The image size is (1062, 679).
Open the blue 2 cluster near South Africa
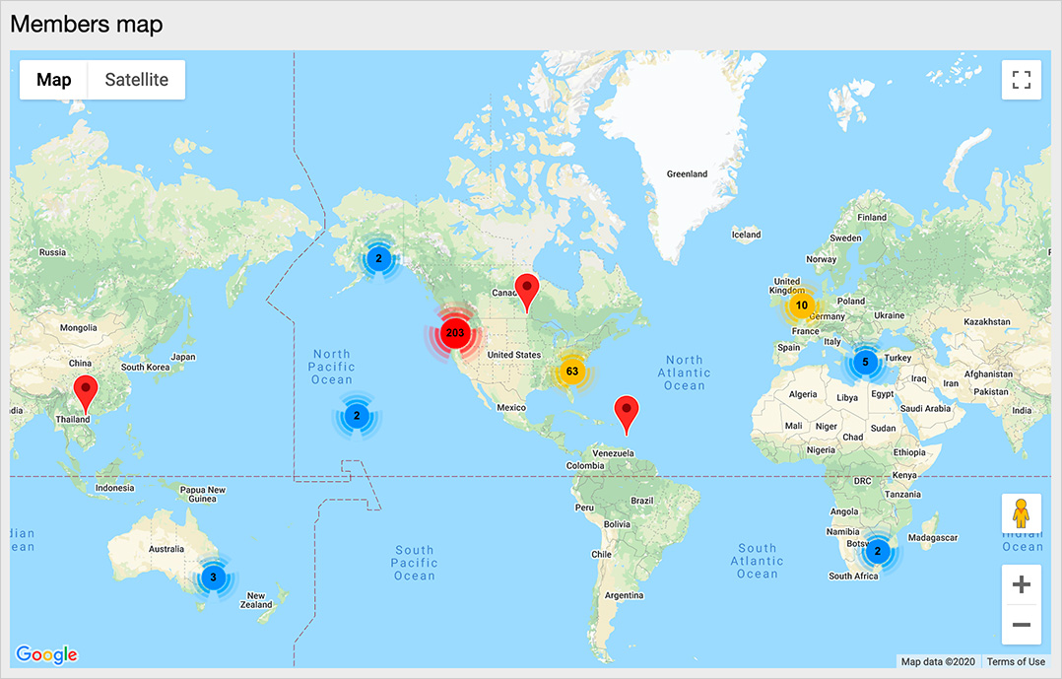coord(878,551)
